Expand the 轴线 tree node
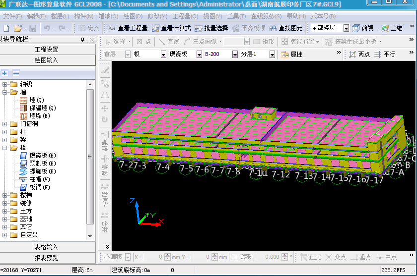Image resolution: width=417 pixels, height=276 pixels. click(4, 84)
